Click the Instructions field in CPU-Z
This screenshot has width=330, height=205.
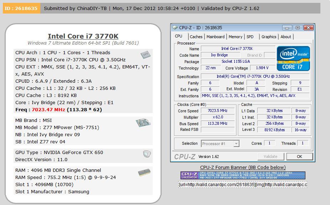tap(255, 96)
